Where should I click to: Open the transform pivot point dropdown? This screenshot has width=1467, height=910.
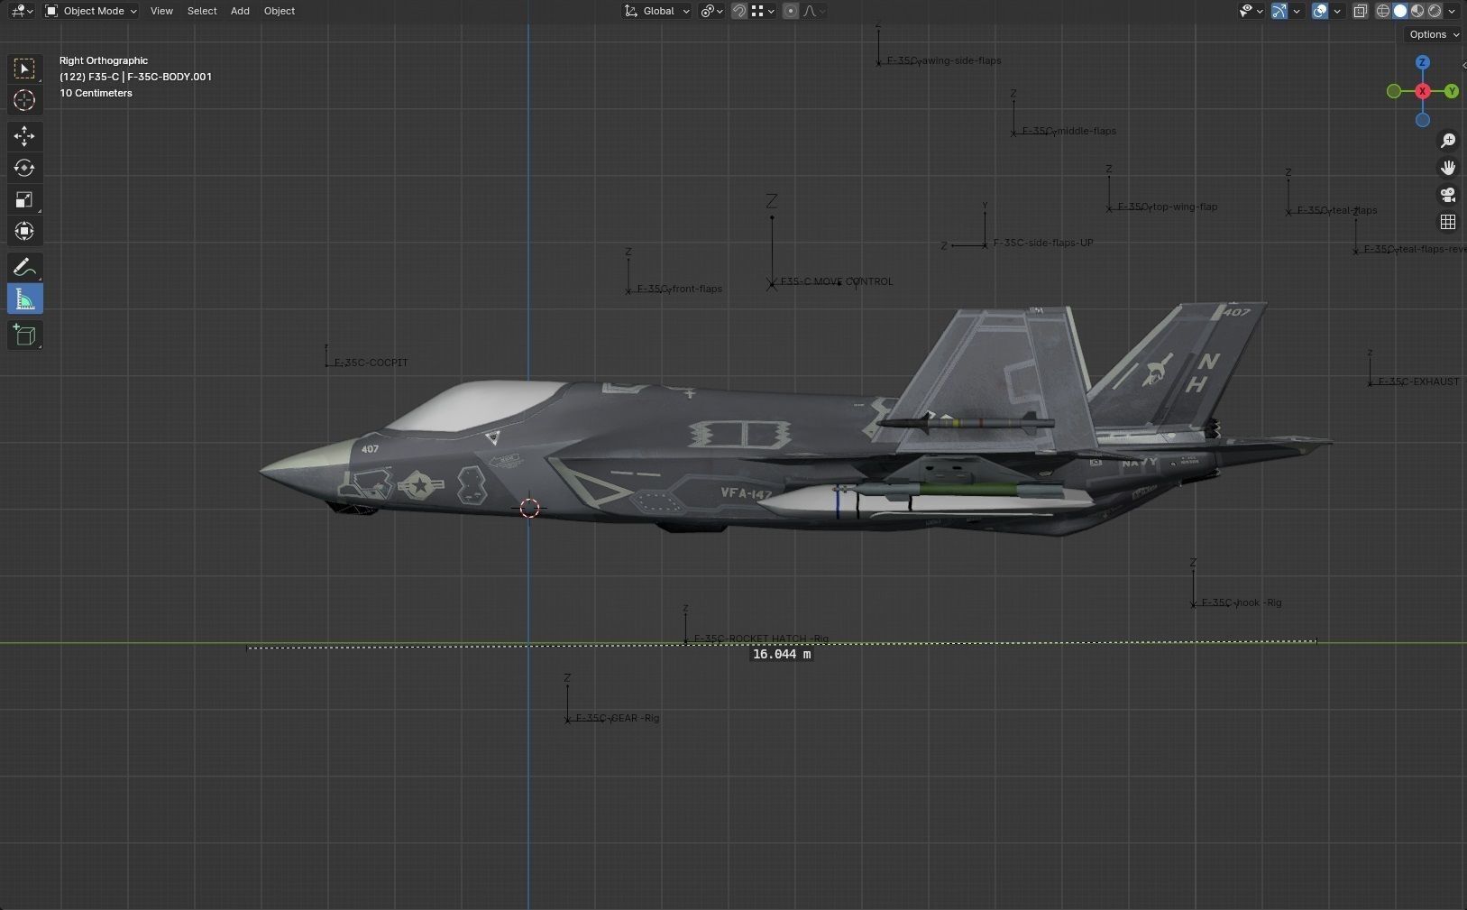(x=712, y=11)
